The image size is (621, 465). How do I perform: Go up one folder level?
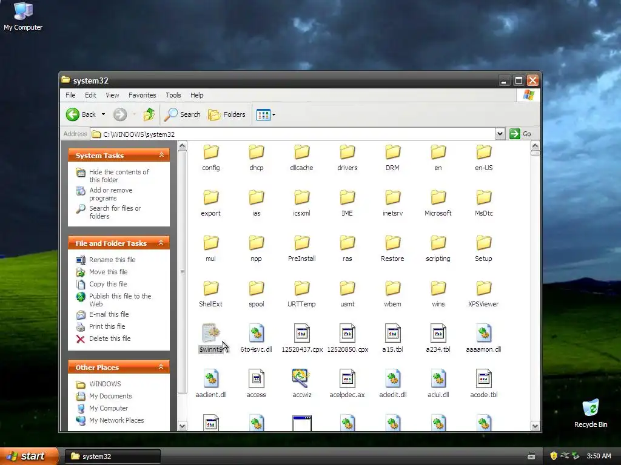(x=149, y=114)
